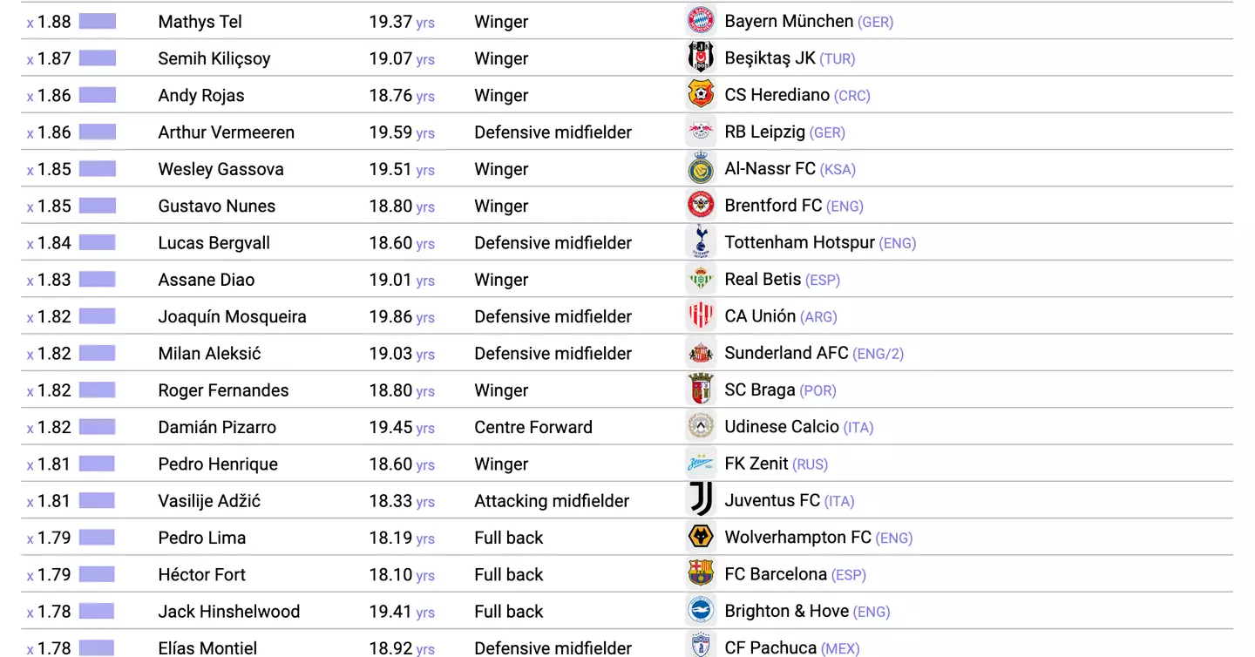Open Real Betis club link
The width and height of the screenshot is (1255, 657).
763,279
